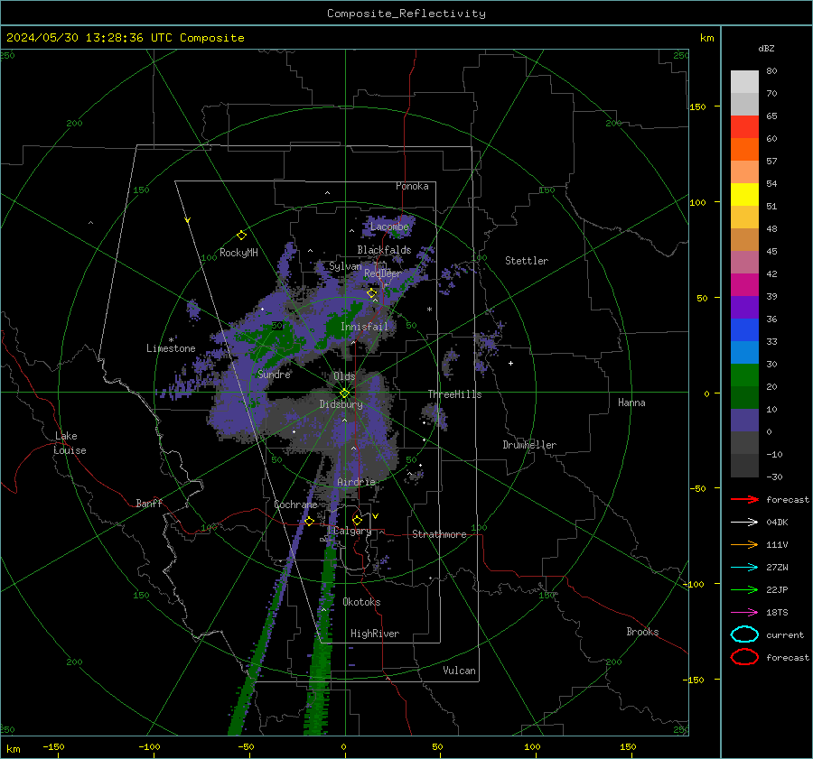Click the -150 tick on bottom axis
Viewport: 813px width, 759px height.
pos(53,746)
